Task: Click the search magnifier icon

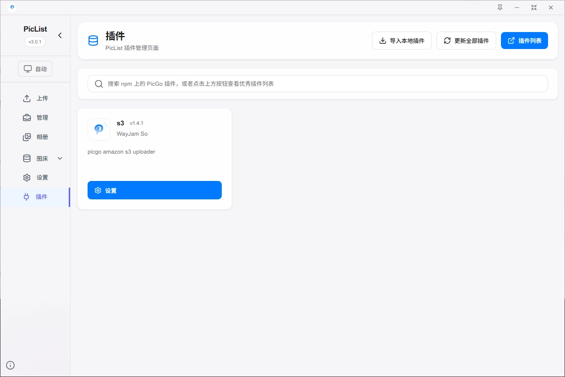Action: pos(99,84)
